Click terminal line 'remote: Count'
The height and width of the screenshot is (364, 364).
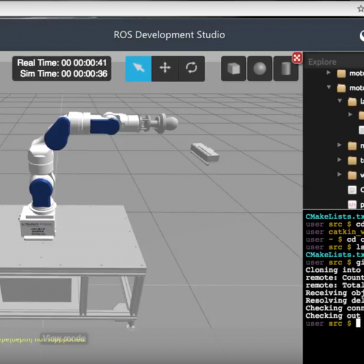tap(335, 278)
